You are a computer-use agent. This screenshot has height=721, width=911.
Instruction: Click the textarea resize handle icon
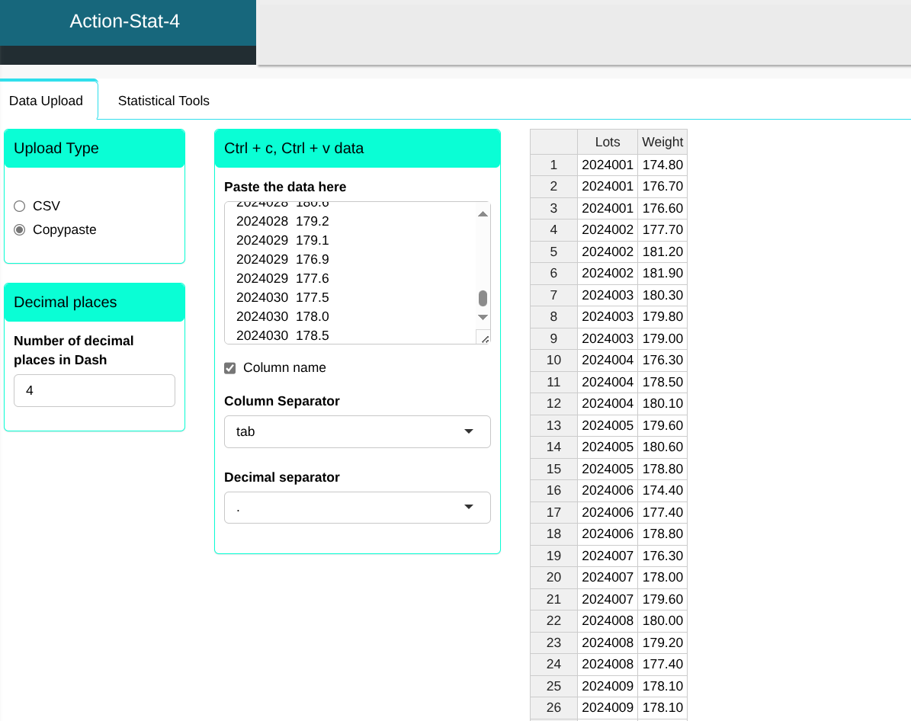pos(483,337)
